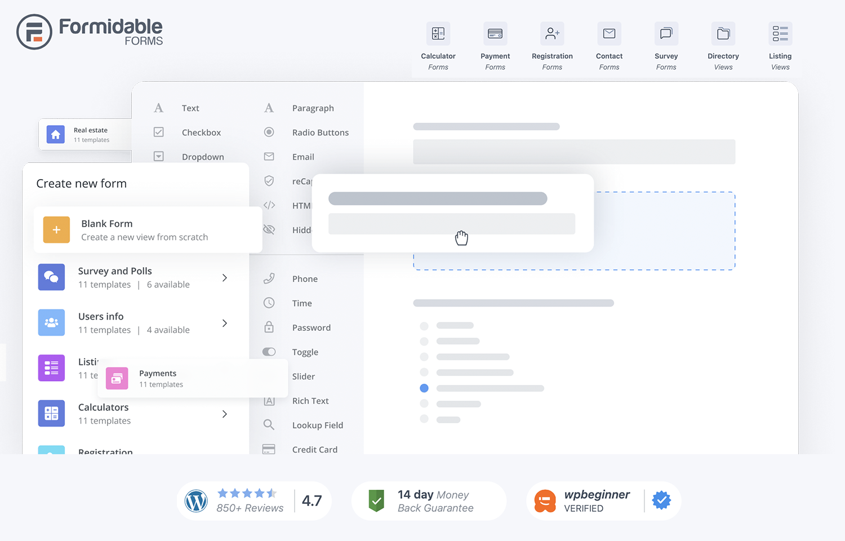Click the Password field lock icon

click(269, 327)
